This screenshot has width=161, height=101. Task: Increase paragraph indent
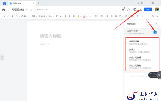116,16
